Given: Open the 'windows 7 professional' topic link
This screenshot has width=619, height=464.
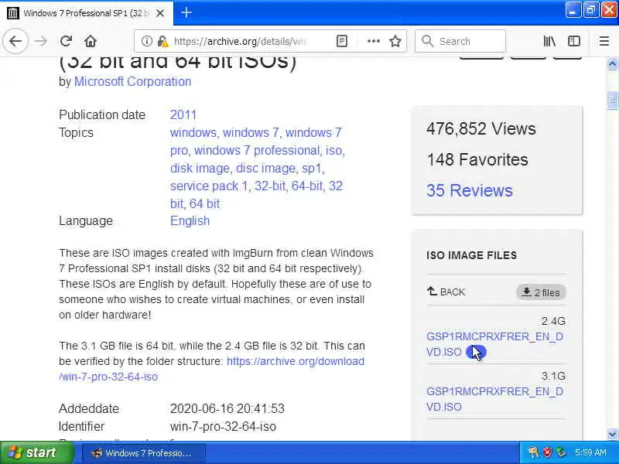Looking at the screenshot, I should (x=257, y=151).
